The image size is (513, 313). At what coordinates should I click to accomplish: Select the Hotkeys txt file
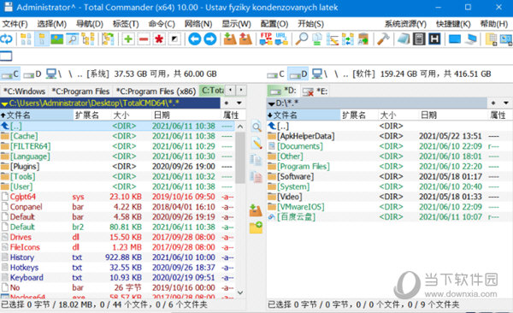click(x=117, y=268)
